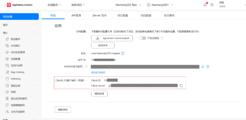Switch to the 项目套餐 tab
Screen dimensions: 246x120
pyautogui.click(x=123, y=15)
